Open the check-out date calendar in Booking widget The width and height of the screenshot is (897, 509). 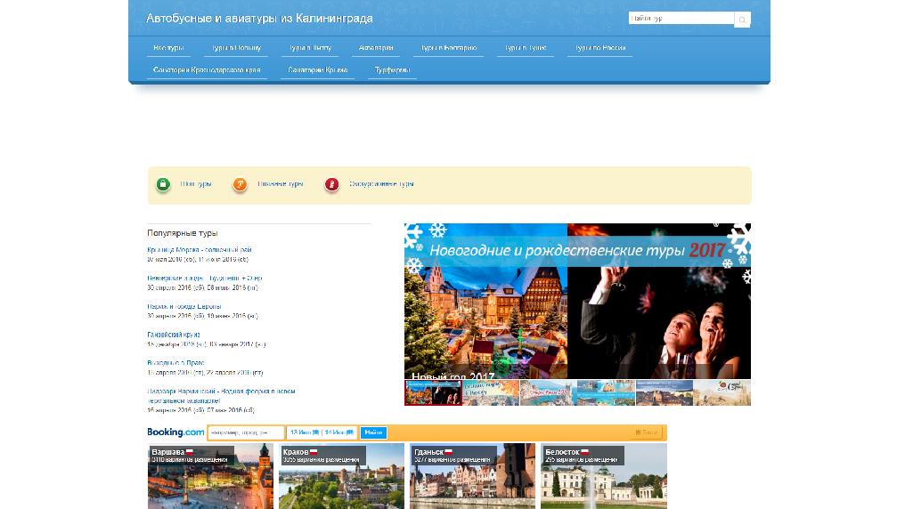(x=338, y=432)
